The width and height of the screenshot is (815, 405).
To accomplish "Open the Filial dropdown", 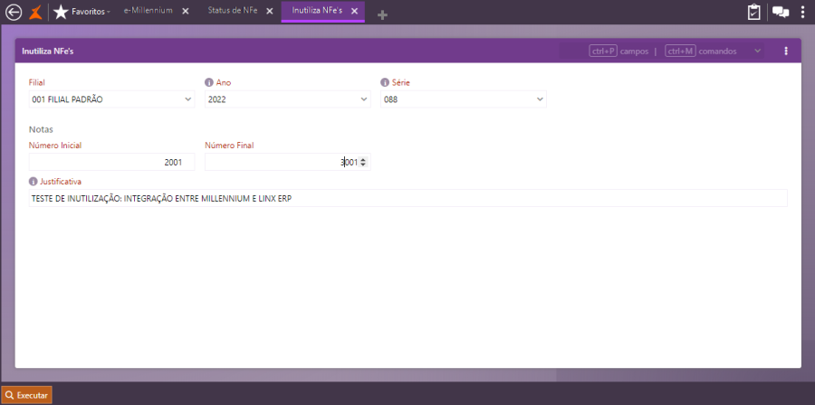I will [x=111, y=99].
